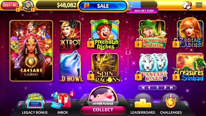Click the laurel wreath divider icon
Image resolution: width=206 pixels, height=116 pixels.
[x=128, y=53]
